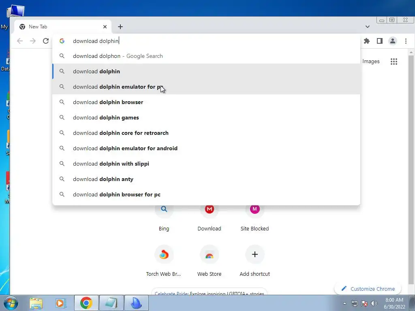
Task: Open Windows Explorer from taskbar
Action: coord(36,303)
